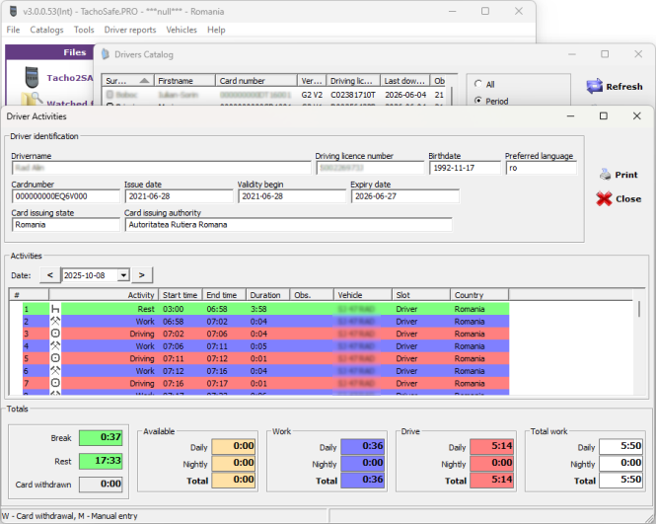Click the Duration column header

pyautogui.click(x=267, y=295)
